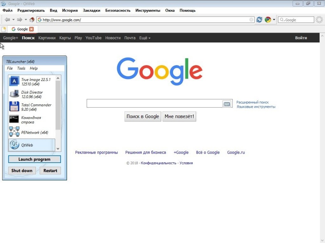
Task: Expand the Ещё menu on Google bar
Action: 145,38
